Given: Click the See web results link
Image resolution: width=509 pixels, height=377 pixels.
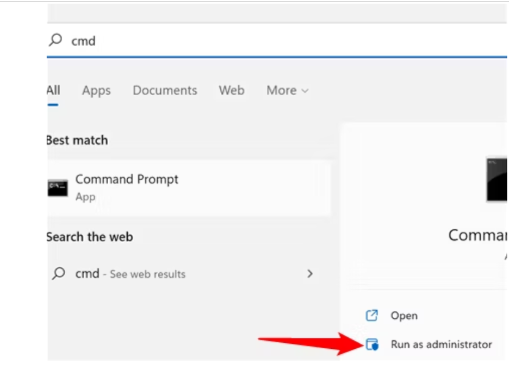Looking at the screenshot, I should coord(147,274).
